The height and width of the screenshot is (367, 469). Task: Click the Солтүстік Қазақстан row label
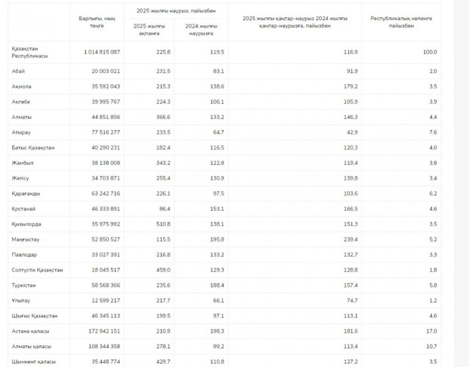coord(38,270)
